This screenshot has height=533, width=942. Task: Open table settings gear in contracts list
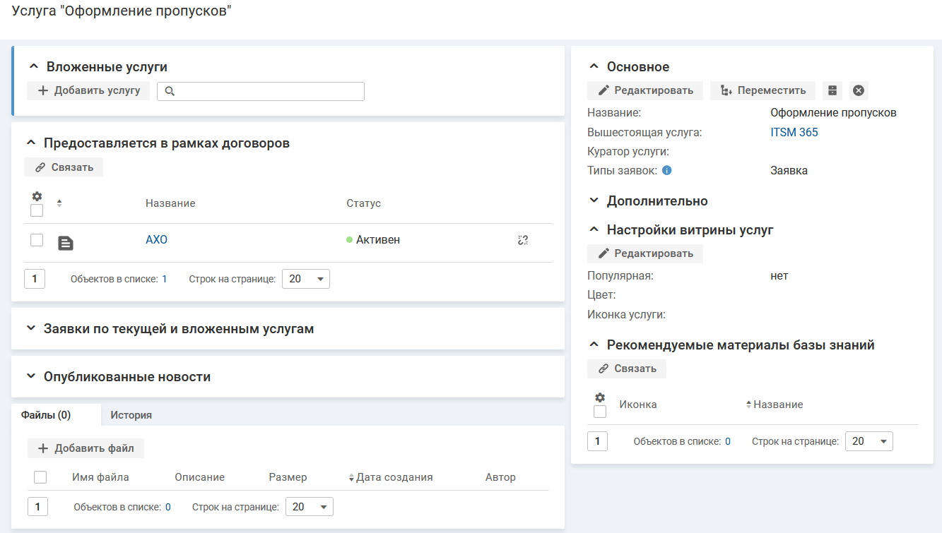(x=37, y=196)
